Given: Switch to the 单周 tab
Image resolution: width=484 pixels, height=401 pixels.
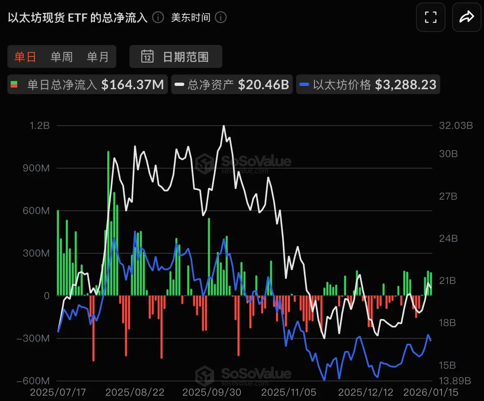Looking at the screenshot, I should point(61,57).
